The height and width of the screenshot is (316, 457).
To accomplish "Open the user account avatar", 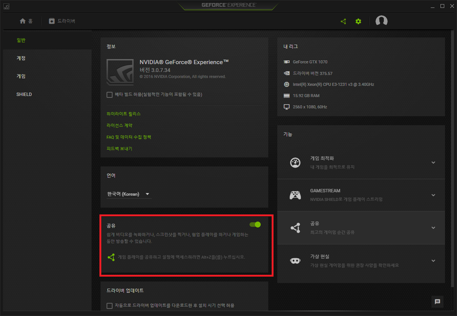I will [x=382, y=21].
